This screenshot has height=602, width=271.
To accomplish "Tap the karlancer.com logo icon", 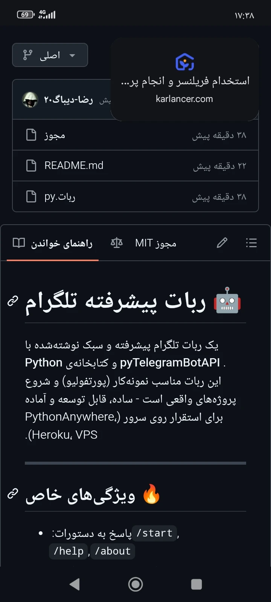I will coord(184,62).
